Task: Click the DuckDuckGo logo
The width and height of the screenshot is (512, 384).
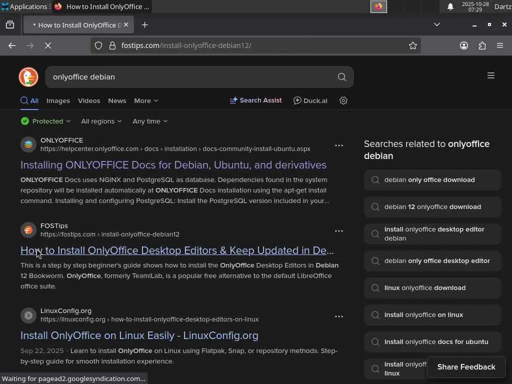Action: [x=28, y=77]
